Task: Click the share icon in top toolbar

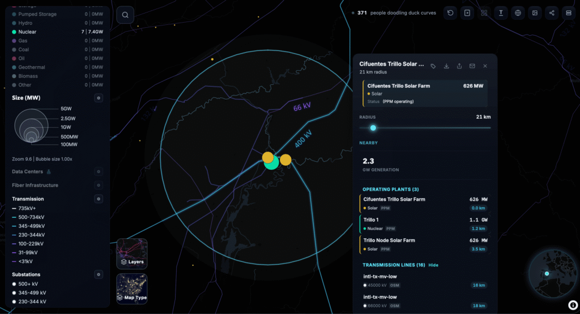Action: tap(552, 13)
